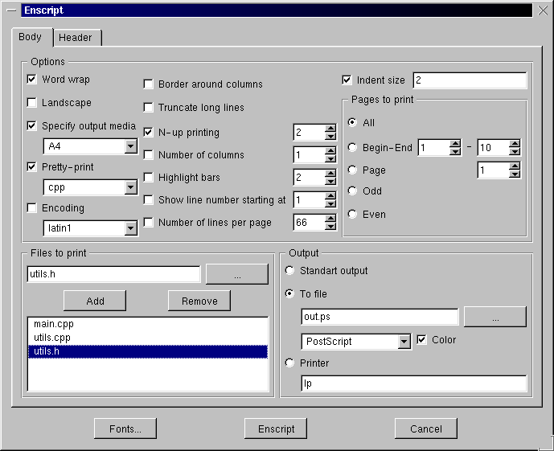Enable the Landscape checkbox
Image resolution: width=554 pixels, height=451 pixels.
pyautogui.click(x=32, y=103)
